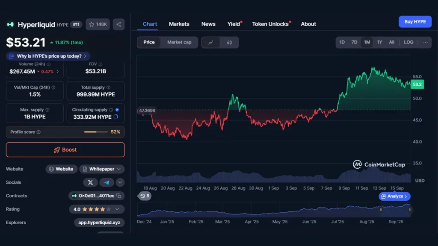Click the info icon beside Total supply
This screenshot has width=438, height=246.
108,87
